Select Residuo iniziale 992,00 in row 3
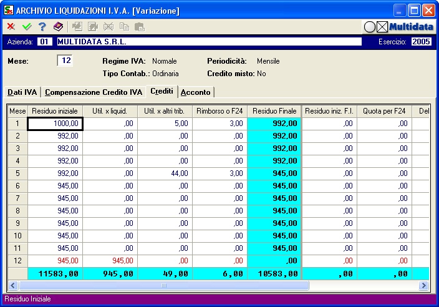Screen dimensions: 439x307 pyautogui.click(x=55, y=149)
